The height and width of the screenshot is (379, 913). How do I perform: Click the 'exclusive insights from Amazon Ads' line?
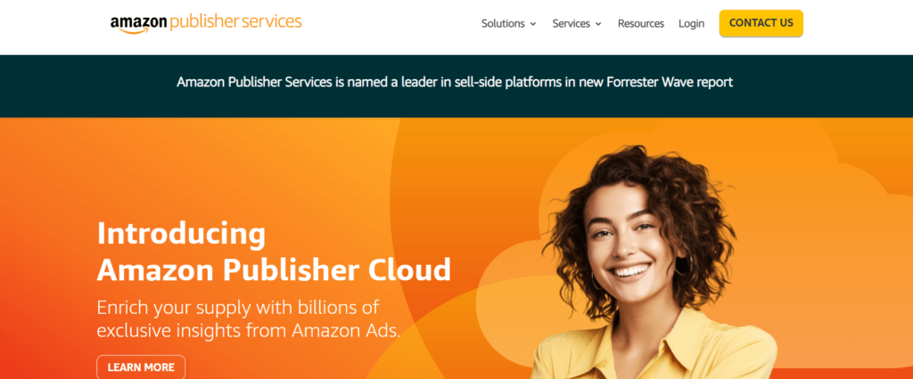[249, 331]
